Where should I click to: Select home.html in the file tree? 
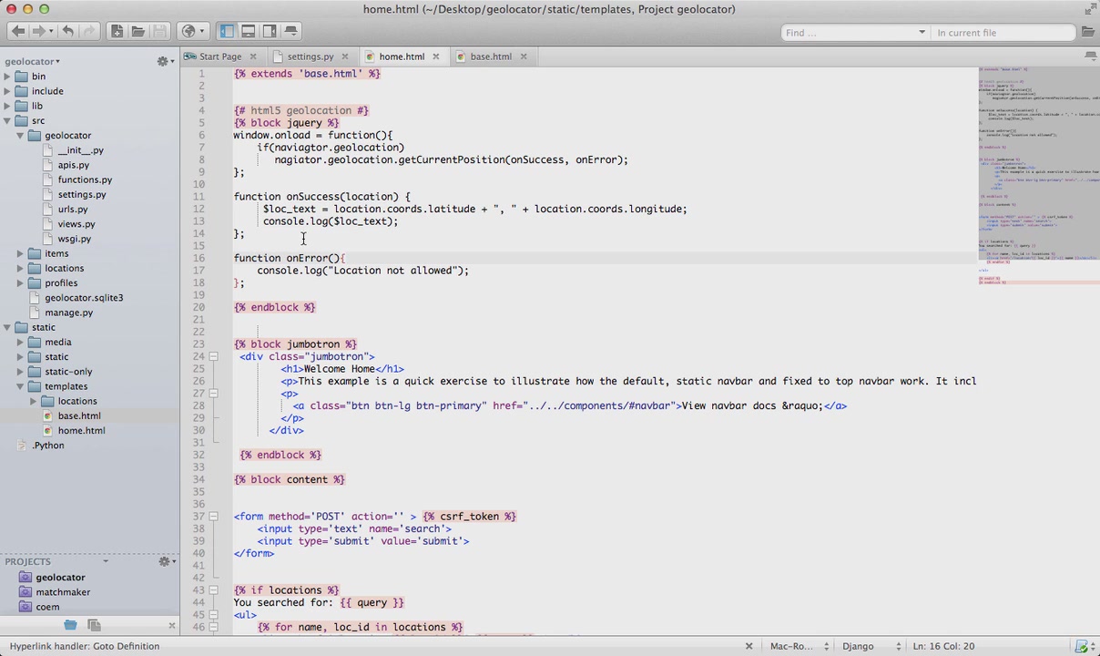(x=81, y=431)
